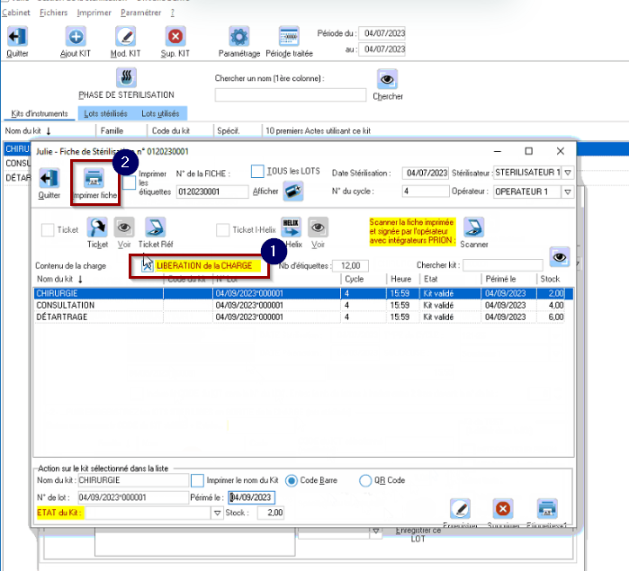629x571 pixels.
Task: Switch to Lots utilisés tab
Action: coord(160,114)
